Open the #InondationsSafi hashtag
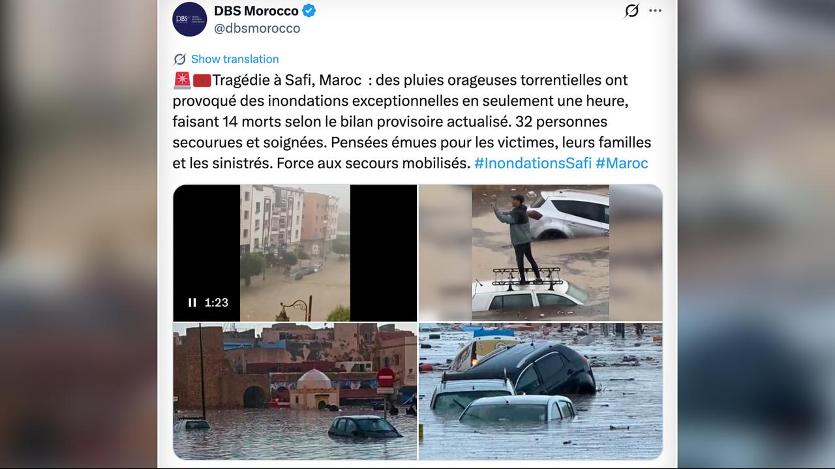The height and width of the screenshot is (469, 835). (532, 163)
